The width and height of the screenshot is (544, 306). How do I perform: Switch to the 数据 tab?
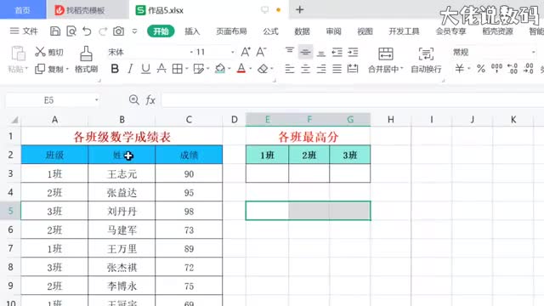tap(303, 31)
